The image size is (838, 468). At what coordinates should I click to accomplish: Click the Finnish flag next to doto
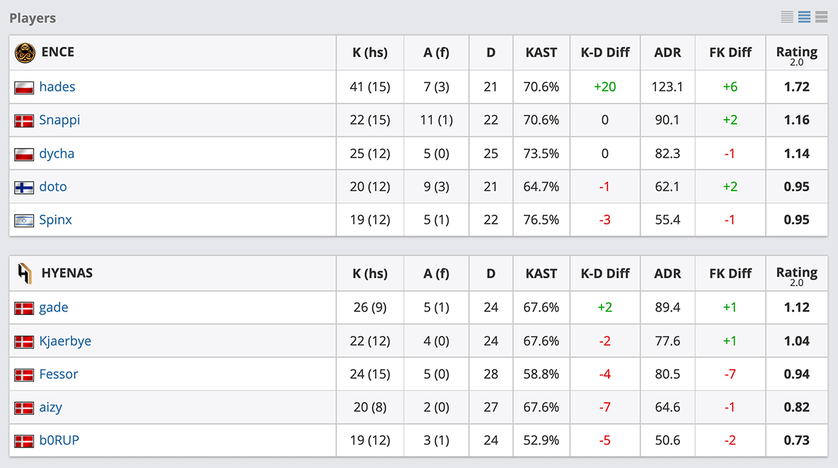24,187
